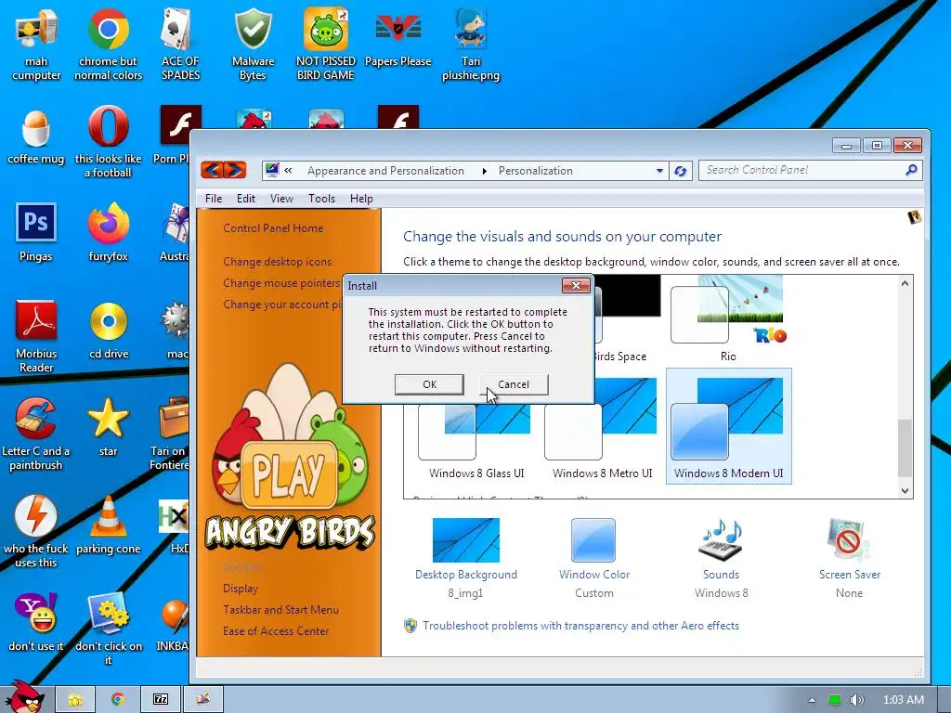Open the star desktop icon
951x713 pixels.
[x=108, y=427]
